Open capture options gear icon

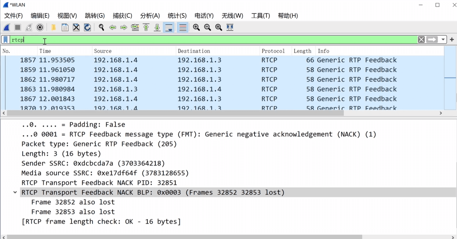[40, 28]
